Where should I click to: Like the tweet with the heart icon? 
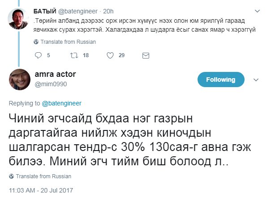click(x=110, y=55)
